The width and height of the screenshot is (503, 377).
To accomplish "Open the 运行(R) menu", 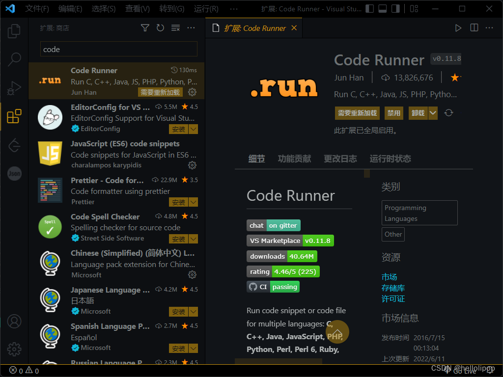I will (x=206, y=9).
